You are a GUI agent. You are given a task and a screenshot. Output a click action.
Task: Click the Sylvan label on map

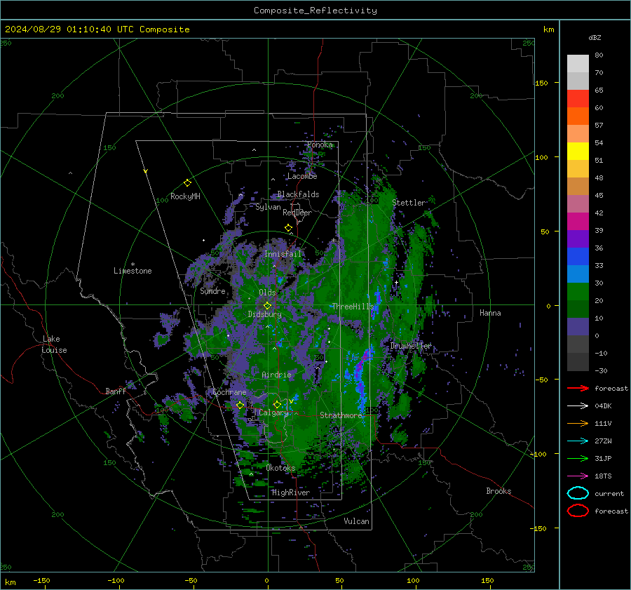pyautogui.click(x=268, y=207)
